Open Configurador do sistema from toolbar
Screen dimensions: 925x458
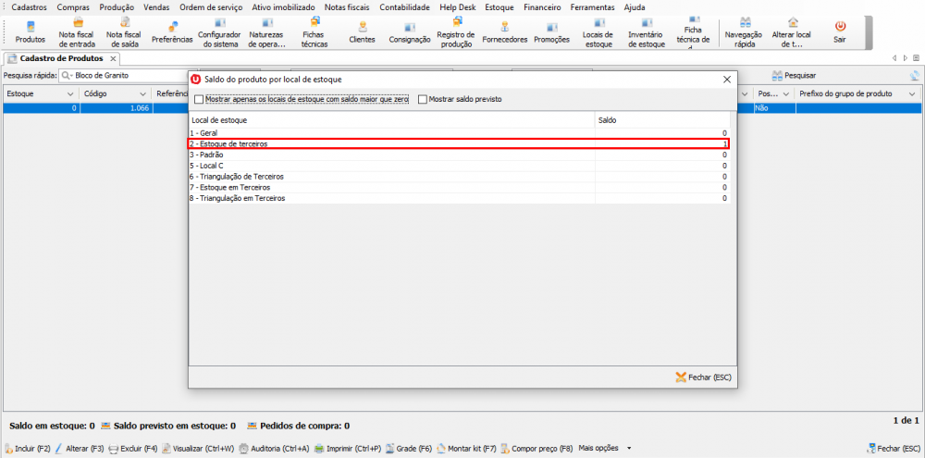(219, 30)
